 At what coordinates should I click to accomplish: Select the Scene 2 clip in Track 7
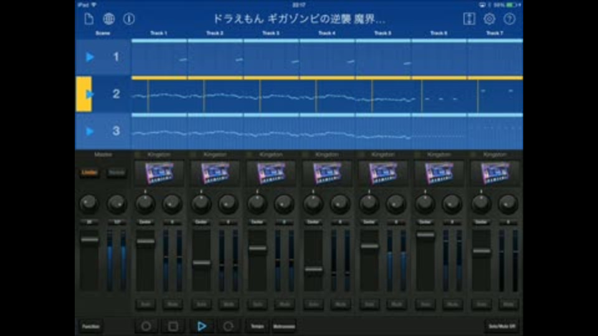495,94
